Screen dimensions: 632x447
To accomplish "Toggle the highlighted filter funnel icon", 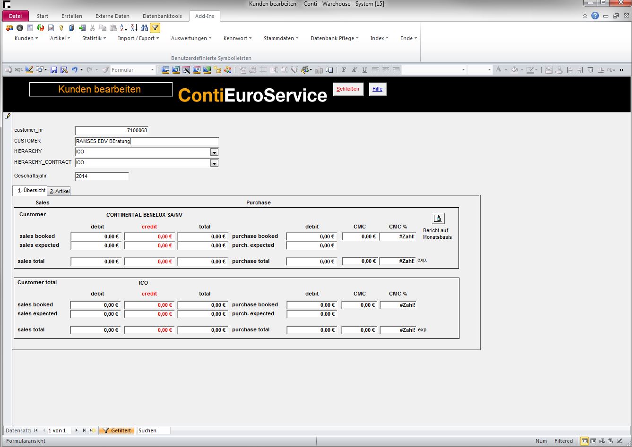I will click(155, 28).
